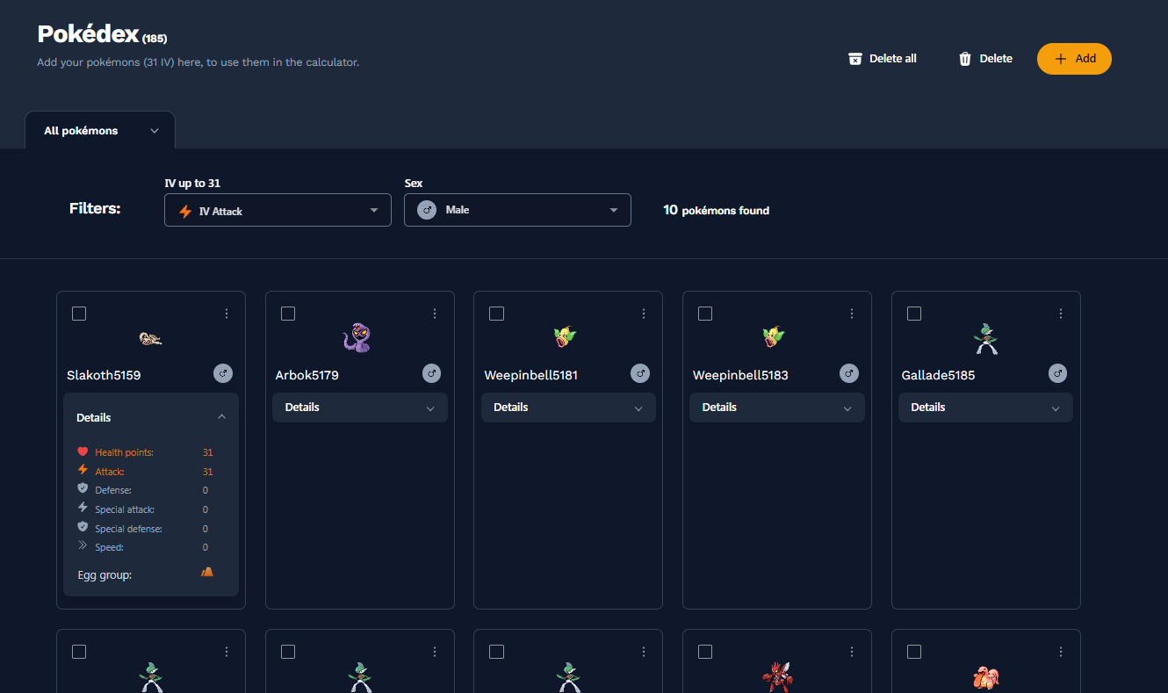
Task: Open the Sex filter dropdown set to Male
Action: [517, 210]
